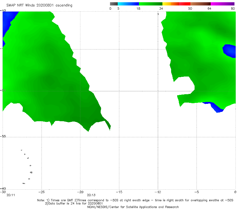Click the color bar label '5'
The height and width of the screenshot is (209, 238).
click(x=118, y=9)
